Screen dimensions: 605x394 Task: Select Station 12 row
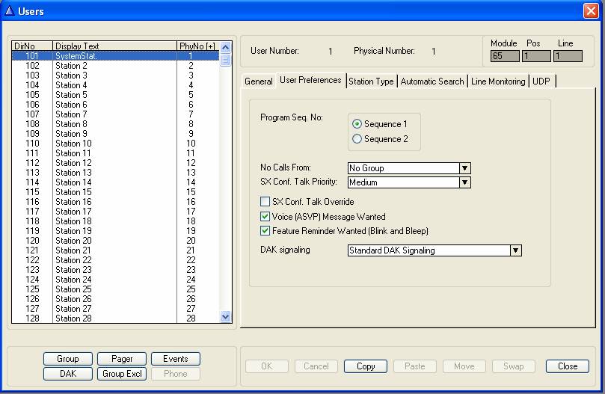coord(115,163)
